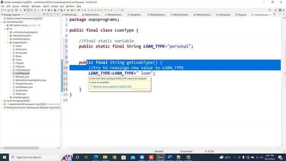Open Microsoft Edge from the taskbar
The image size is (286, 161).
(96, 157)
